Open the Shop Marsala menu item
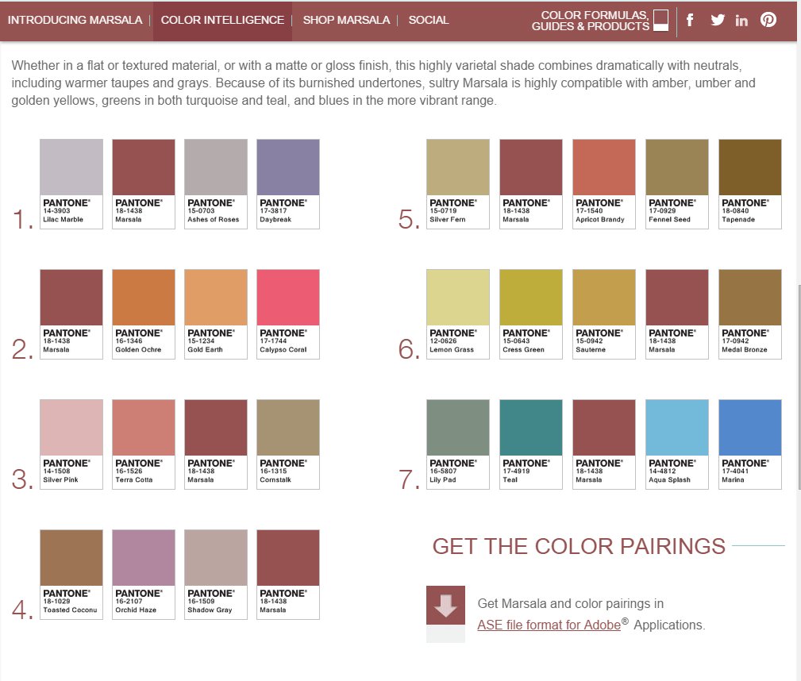The height and width of the screenshot is (681, 801). [346, 20]
